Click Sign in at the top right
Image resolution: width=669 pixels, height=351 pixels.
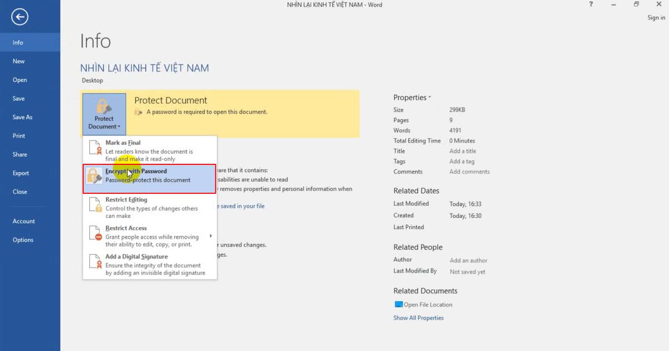coord(656,17)
